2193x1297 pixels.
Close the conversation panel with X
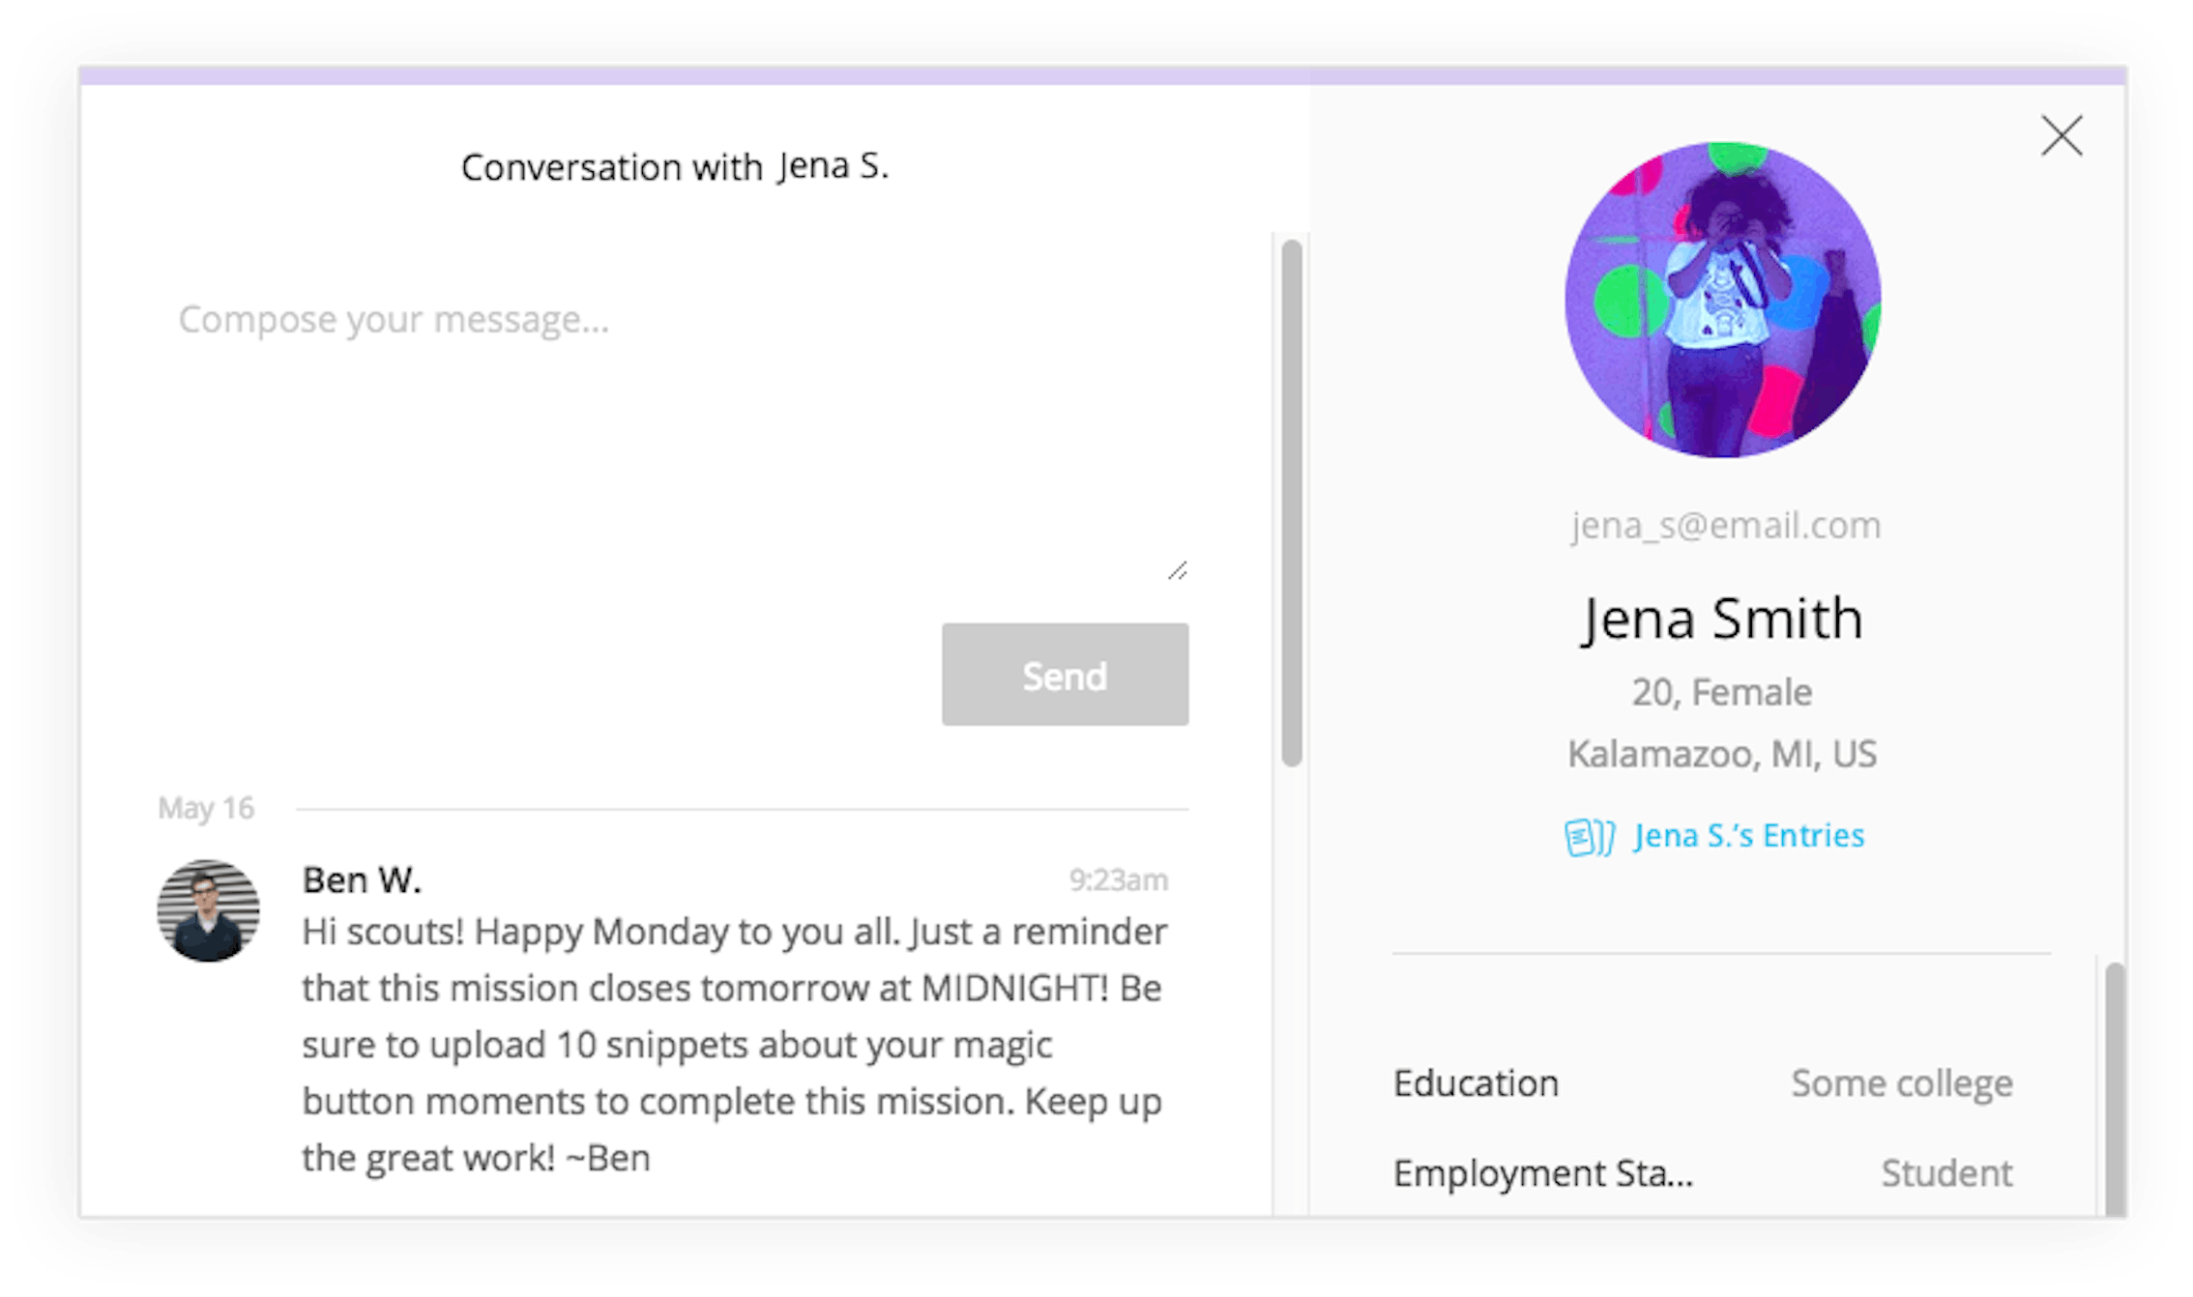coord(2061,136)
